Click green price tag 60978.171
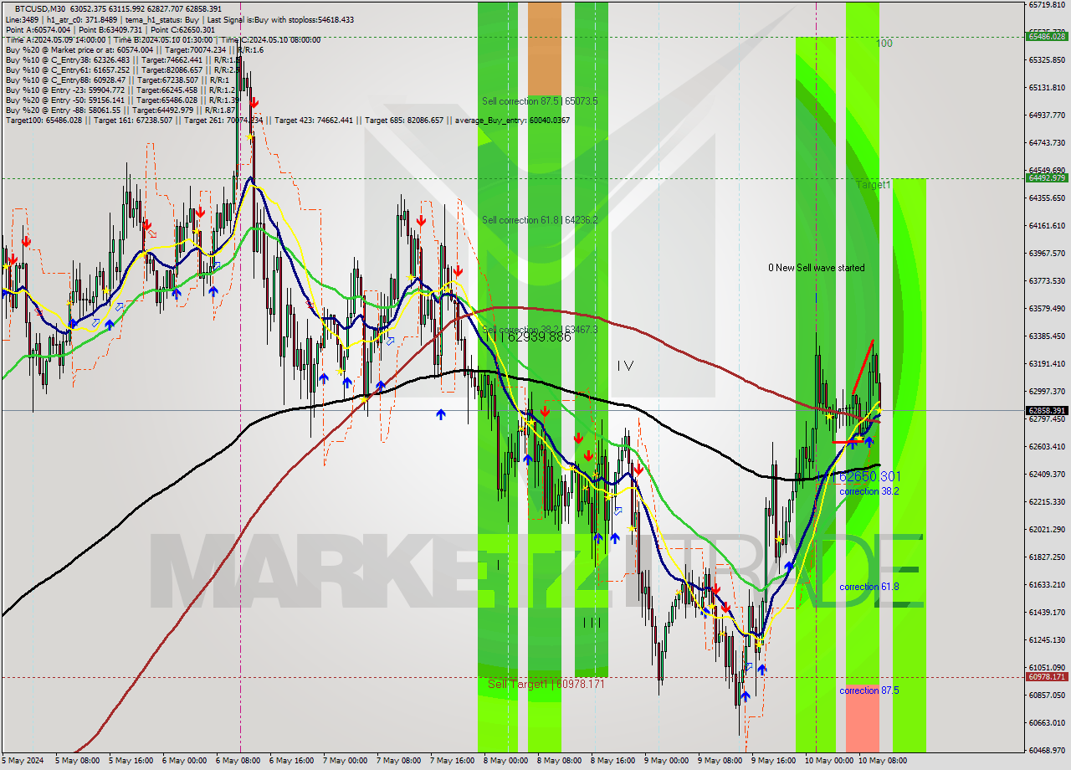 1046,676
